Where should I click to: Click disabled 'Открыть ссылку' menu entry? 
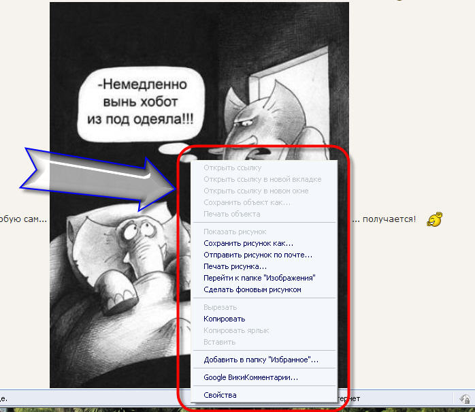click(x=264, y=168)
